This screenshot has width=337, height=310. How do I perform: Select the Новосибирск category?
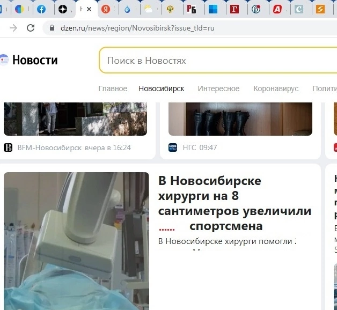(161, 88)
